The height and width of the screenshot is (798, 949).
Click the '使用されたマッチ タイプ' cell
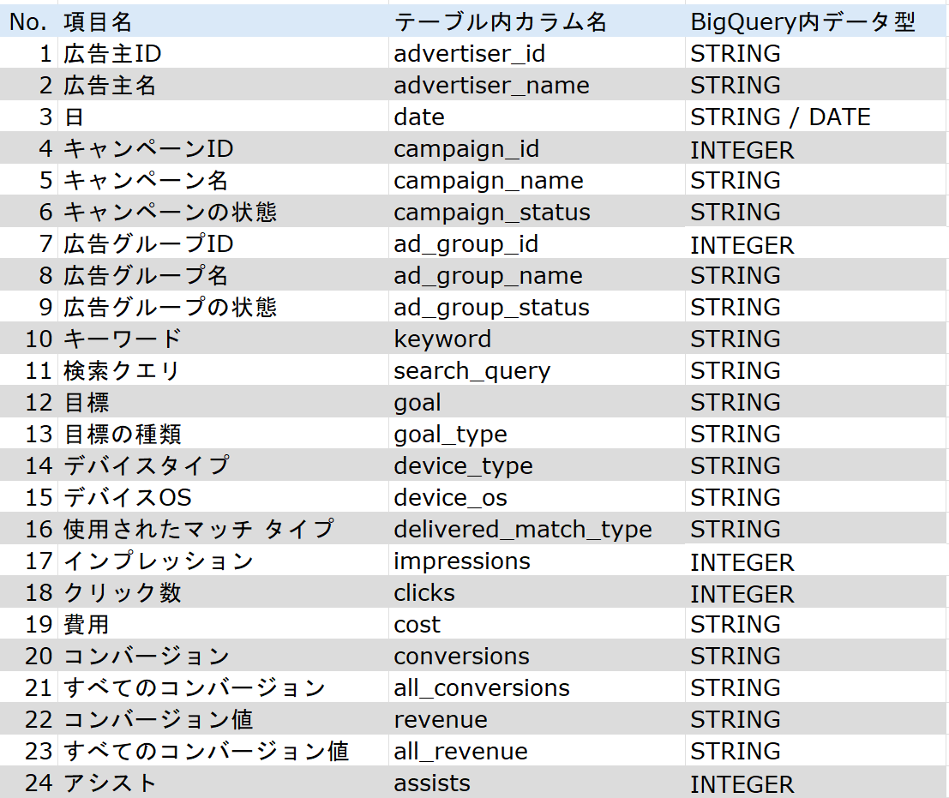[223, 529]
